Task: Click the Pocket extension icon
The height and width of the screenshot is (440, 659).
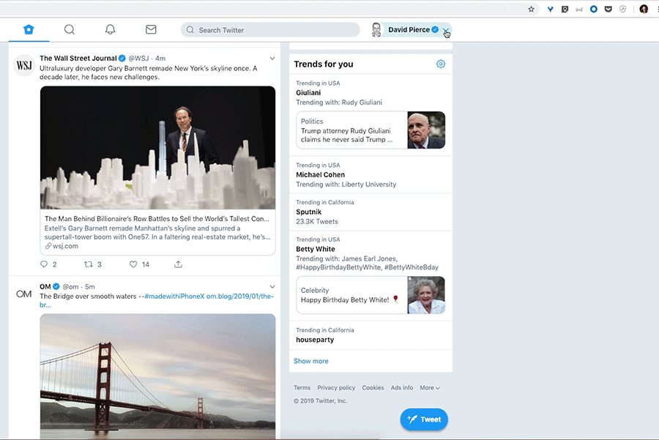Action: [608, 9]
